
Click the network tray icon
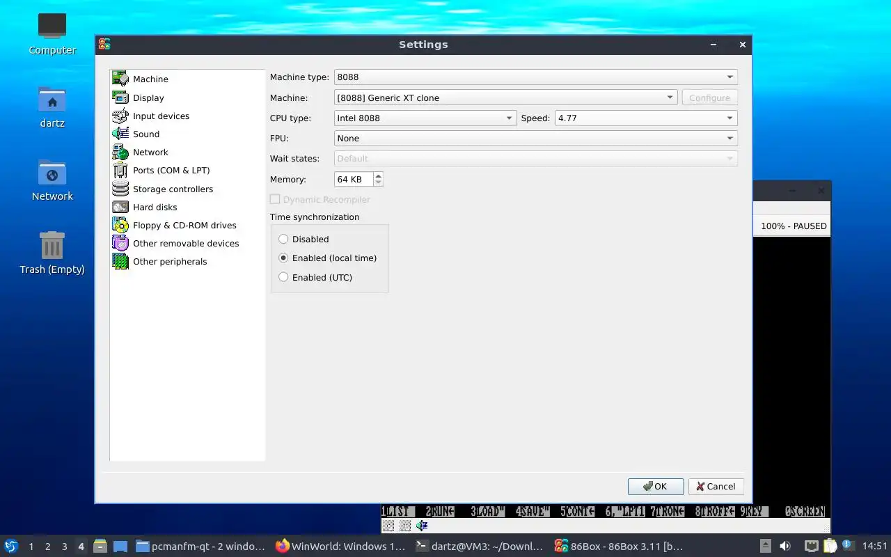[x=811, y=547]
